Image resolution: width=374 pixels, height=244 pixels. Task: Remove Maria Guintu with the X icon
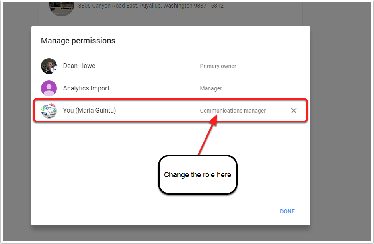pyautogui.click(x=294, y=111)
